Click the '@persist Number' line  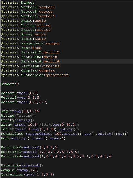tap(18, 3)
